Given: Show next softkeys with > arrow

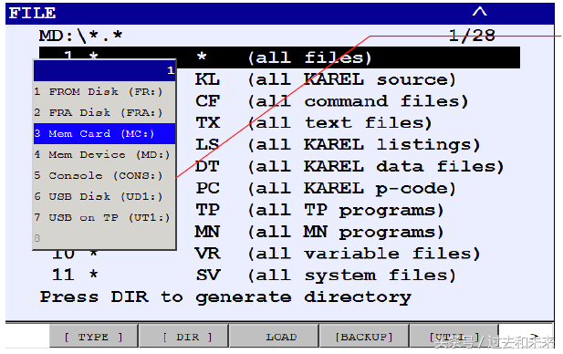Looking at the screenshot, I should tap(535, 336).
